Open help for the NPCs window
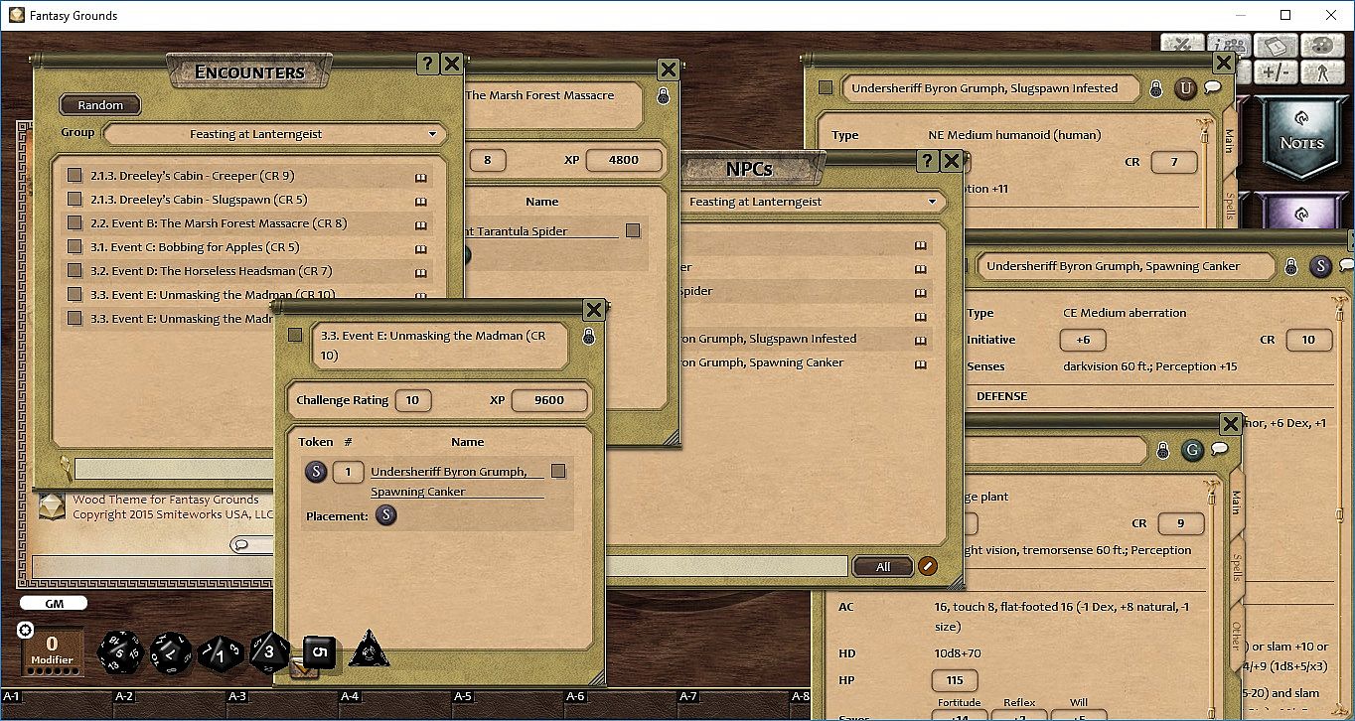Image resolution: width=1355 pixels, height=721 pixels. pyautogui.click(x=927, y=161)
